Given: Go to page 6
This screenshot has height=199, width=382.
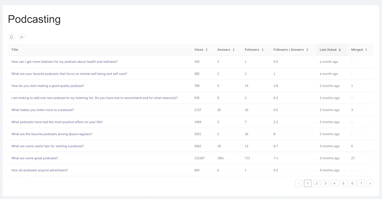Looking at the screenshot, I should point(352,183).
